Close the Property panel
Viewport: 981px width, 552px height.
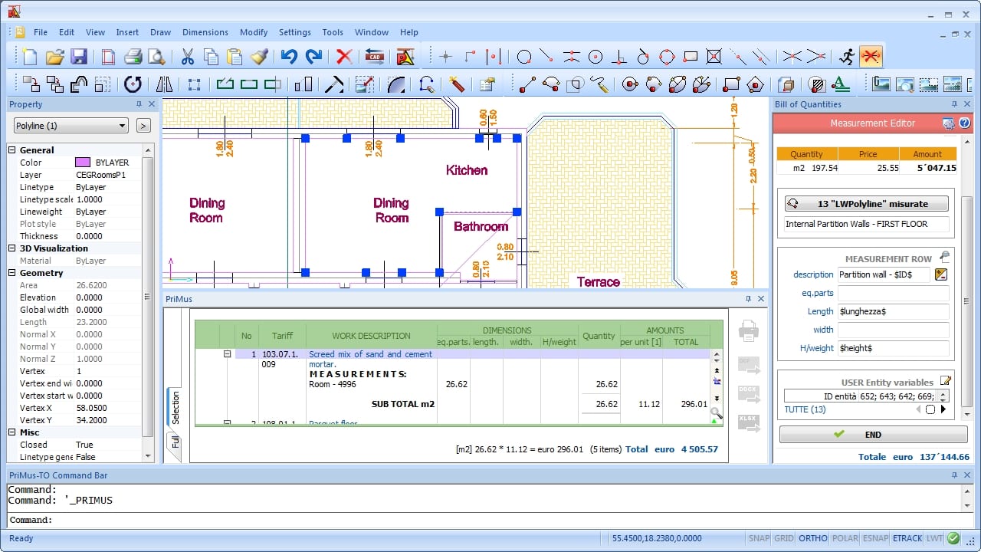coord(152,104)
